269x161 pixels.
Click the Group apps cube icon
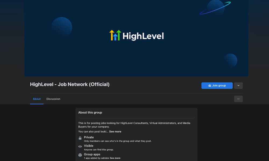click(80, 155)
